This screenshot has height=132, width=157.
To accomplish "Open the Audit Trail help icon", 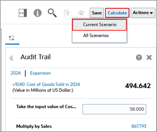I will [x=139, y=57].
